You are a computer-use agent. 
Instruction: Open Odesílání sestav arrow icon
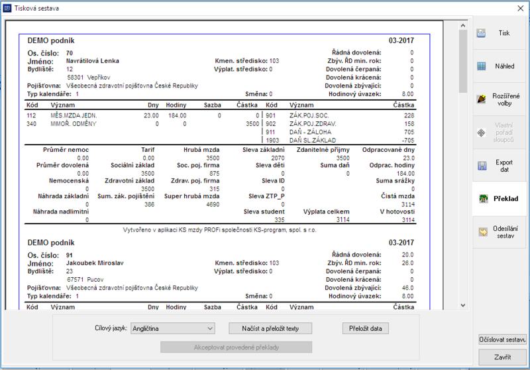pos(483,232)
